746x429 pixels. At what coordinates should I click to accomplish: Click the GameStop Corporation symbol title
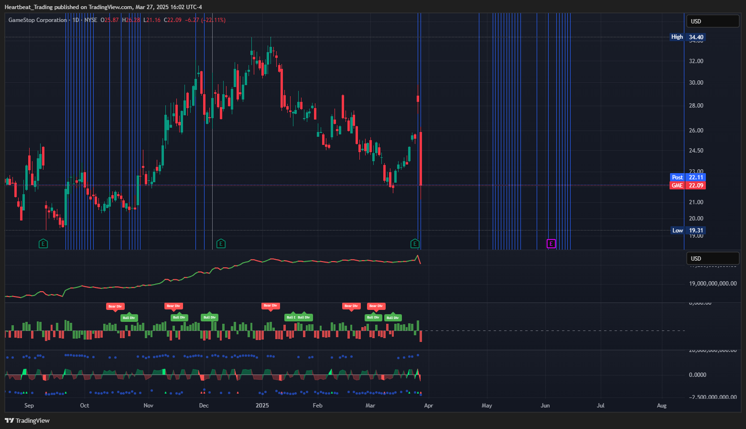pyautogui.click(x=38, y=20)
